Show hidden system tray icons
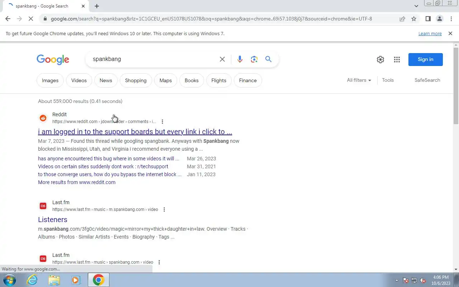The height and width of the screenshot is (287, 459). pos(397,281)
